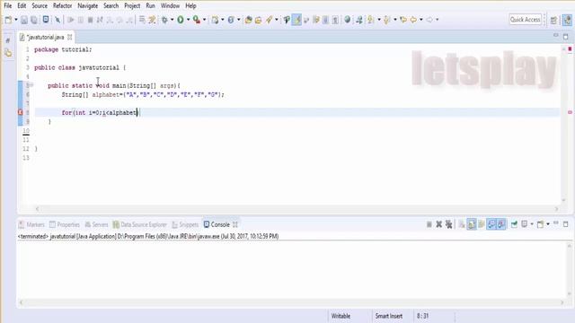
Task: Click the Run Last Tool (external tools) icon
Action: 197,20
